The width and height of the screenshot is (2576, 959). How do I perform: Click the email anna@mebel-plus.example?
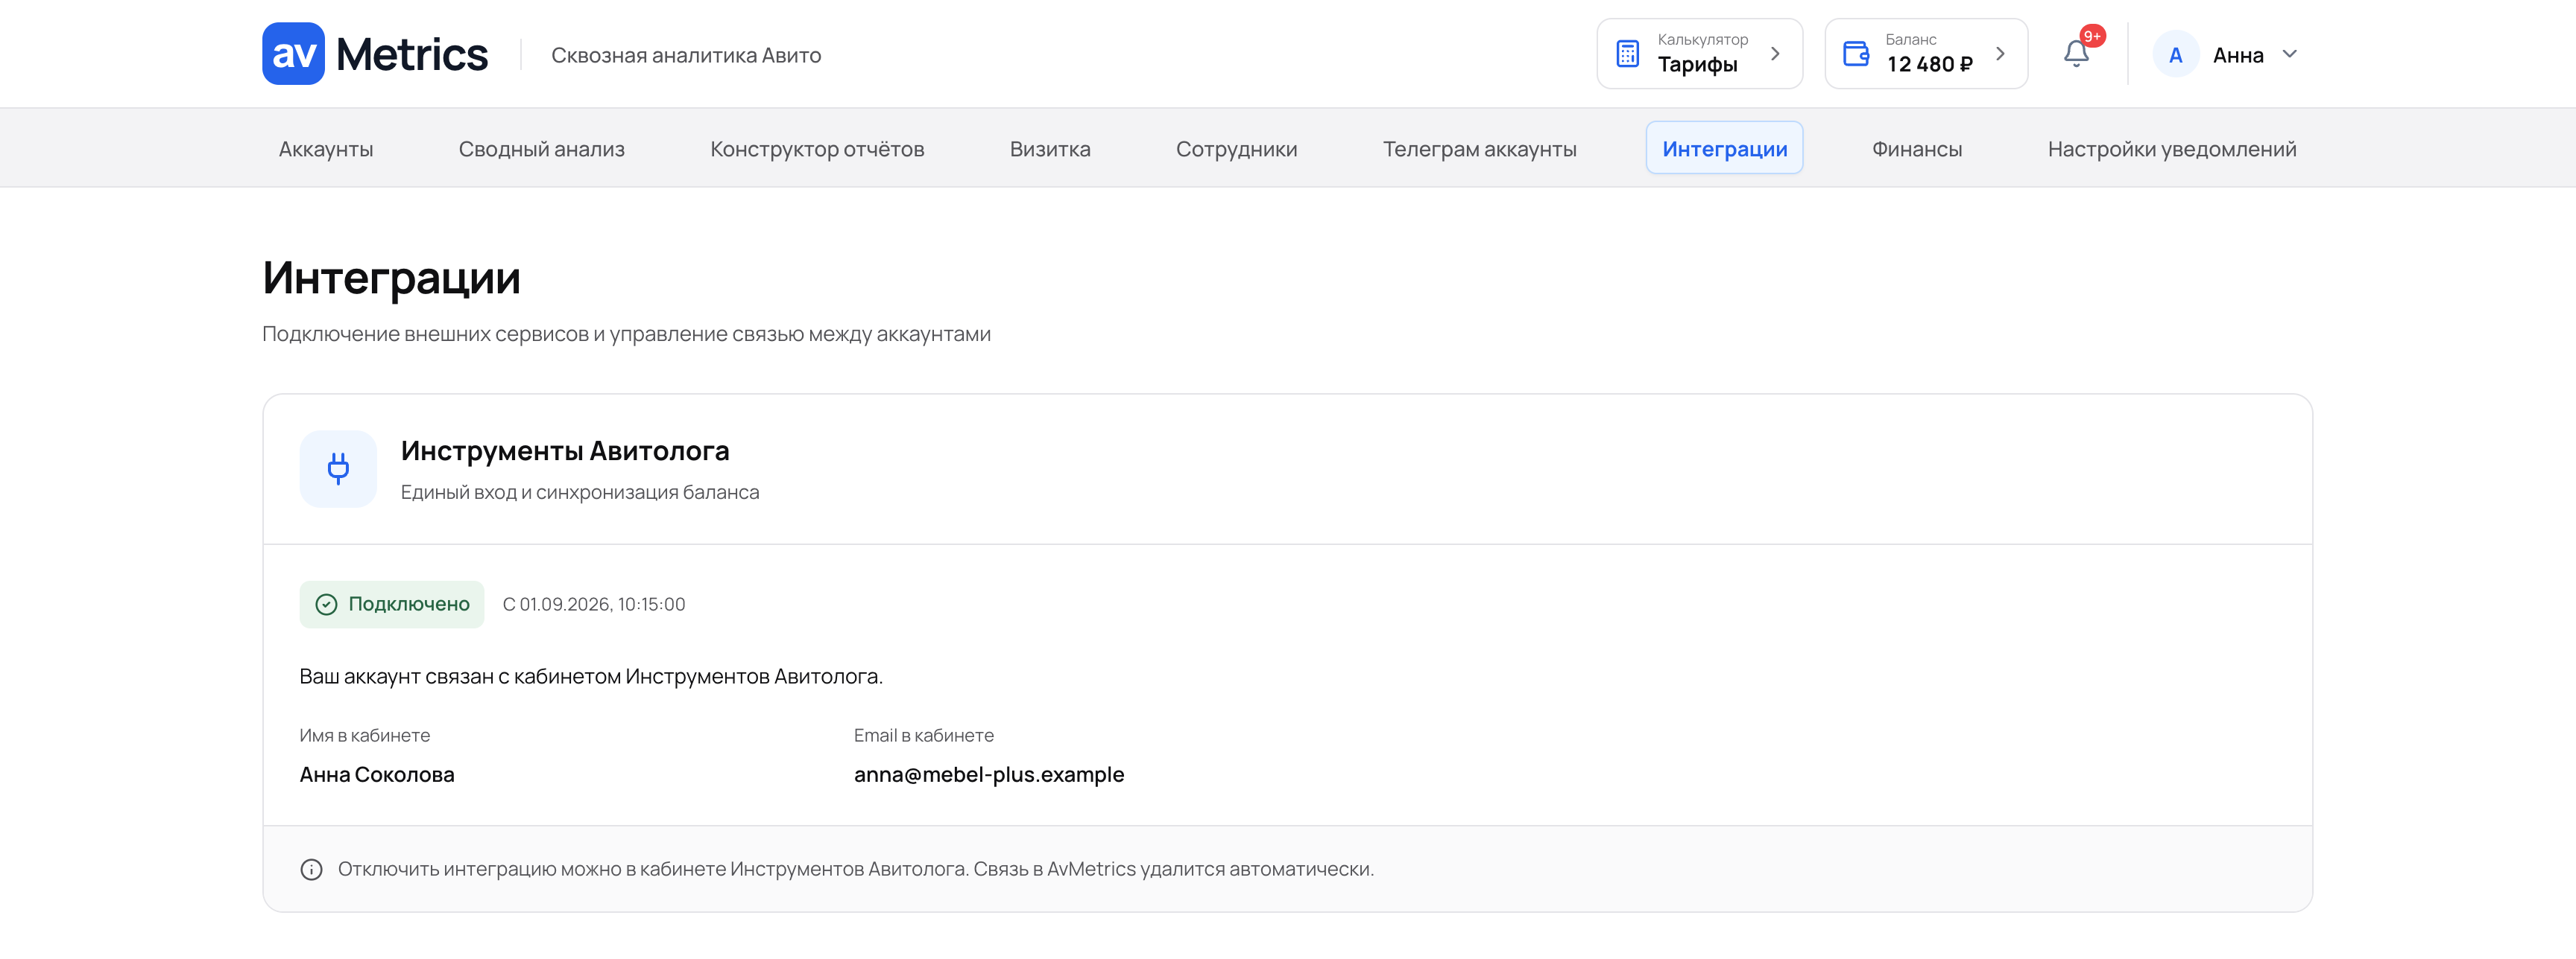click(989, 774)
